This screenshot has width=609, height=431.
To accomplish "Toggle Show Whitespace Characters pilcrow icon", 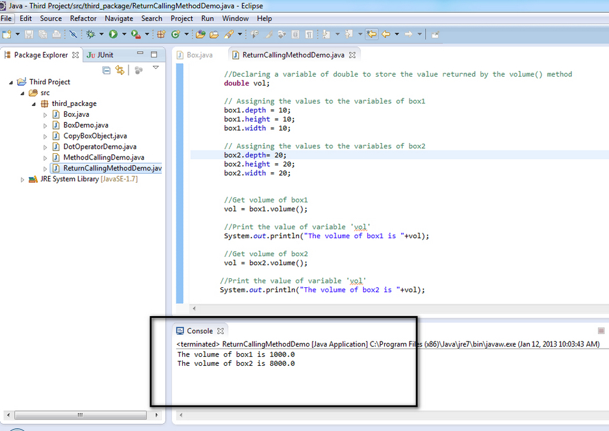I will (x=309, y=34).
